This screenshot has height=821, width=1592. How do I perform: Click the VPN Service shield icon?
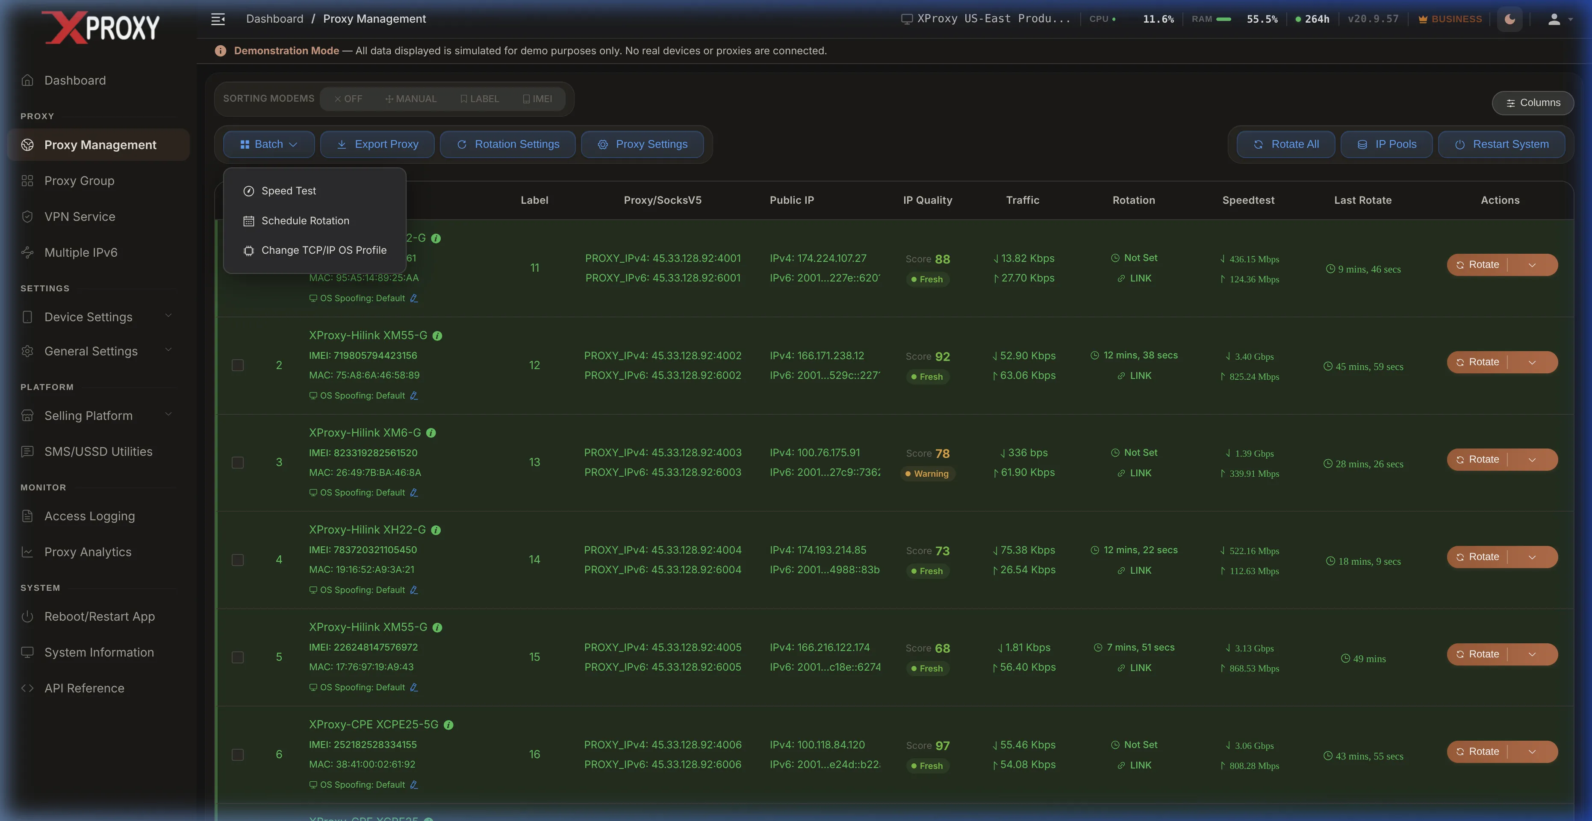point(27,217)
